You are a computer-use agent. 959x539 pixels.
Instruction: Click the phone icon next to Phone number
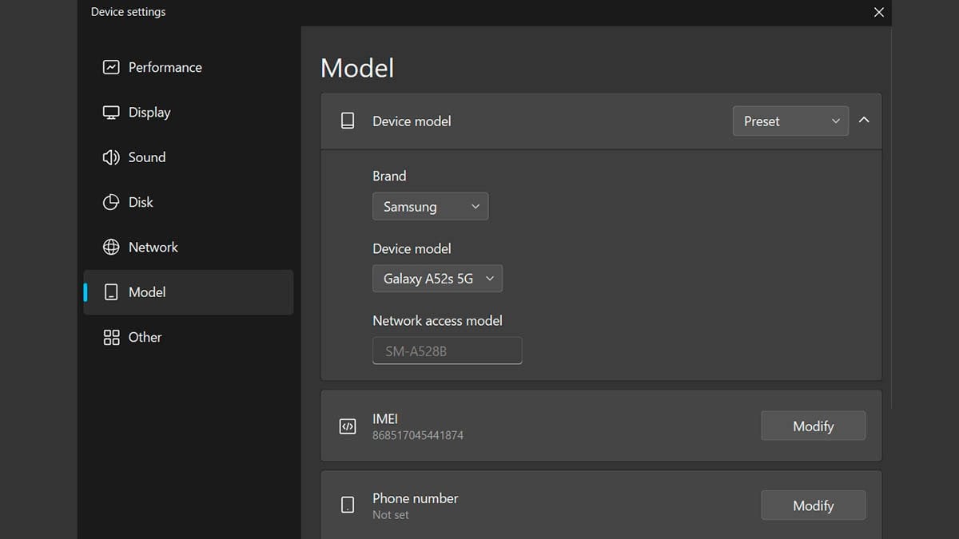click(x=348, y=505)
